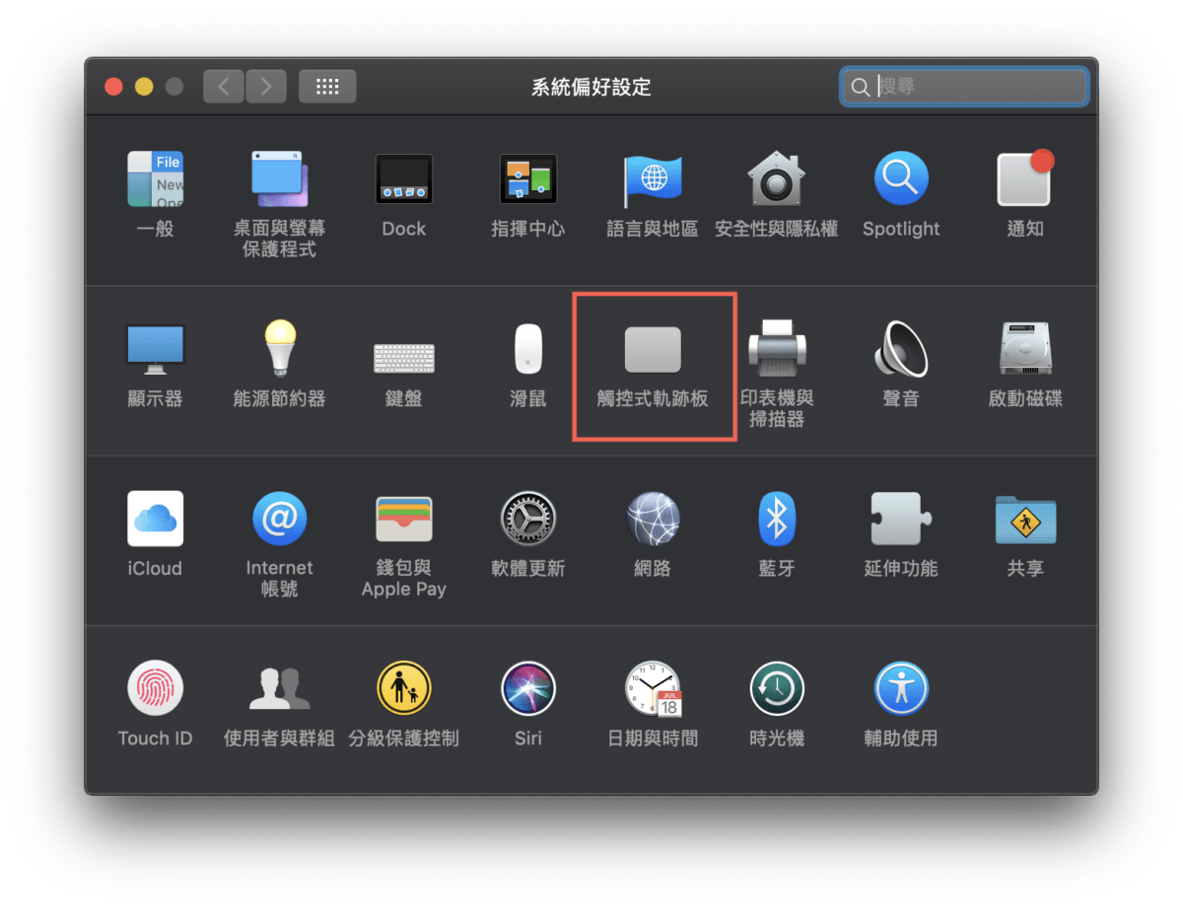Open 聲音 (Sound) speaker icon
The height and width of the screenshot is (907, 1183).
(x=901, y=348)
